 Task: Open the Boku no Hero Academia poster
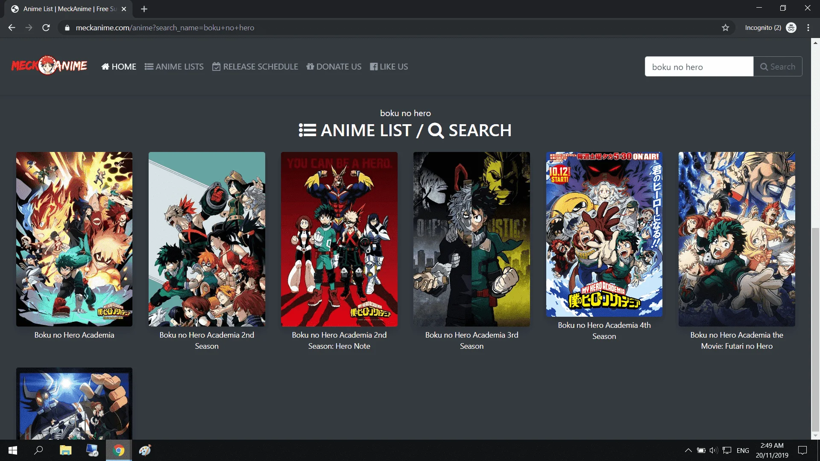click(x=74, y=239)
